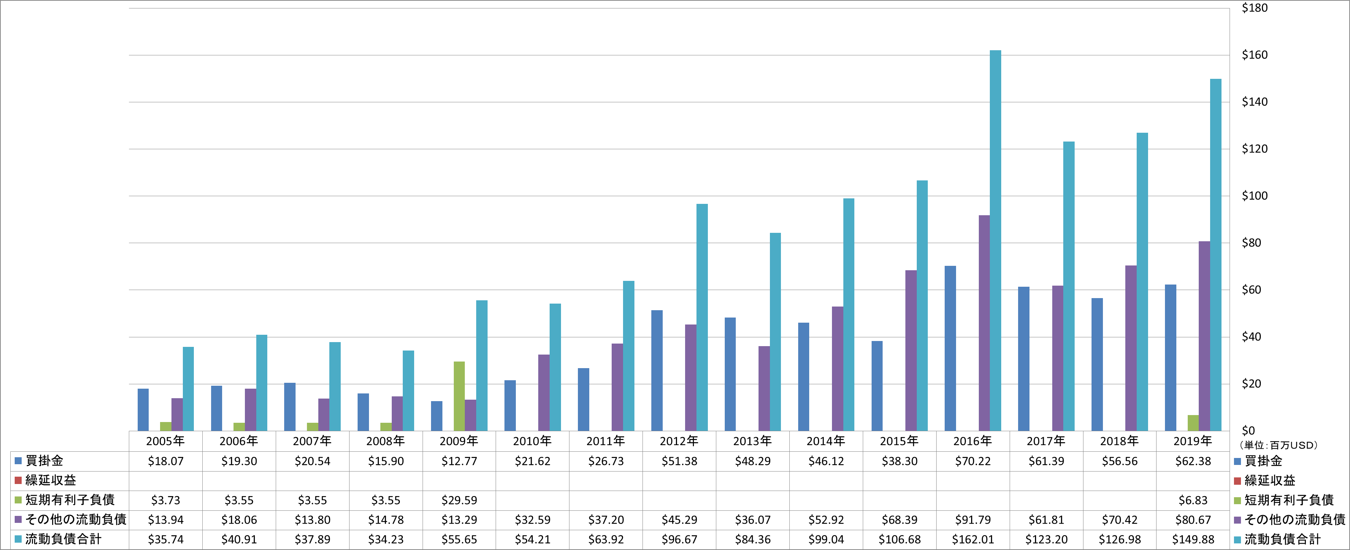1350x550 pixels.
Task: Click the $126.98 total cell for 2018
Action: [1119, 539]
